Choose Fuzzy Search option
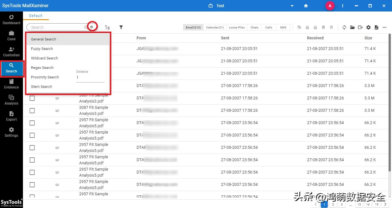The width and height of the screenshot is (392, 208). (68, 49)
